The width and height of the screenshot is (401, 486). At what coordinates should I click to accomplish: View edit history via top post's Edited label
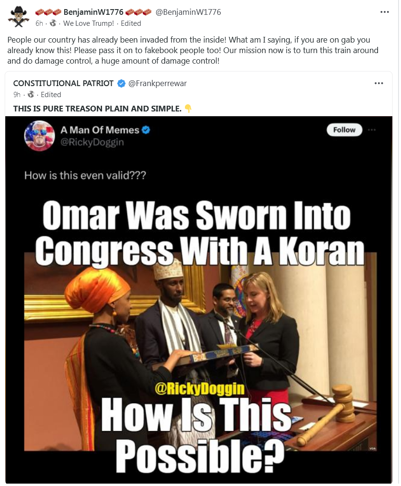[x=131, y=23]
